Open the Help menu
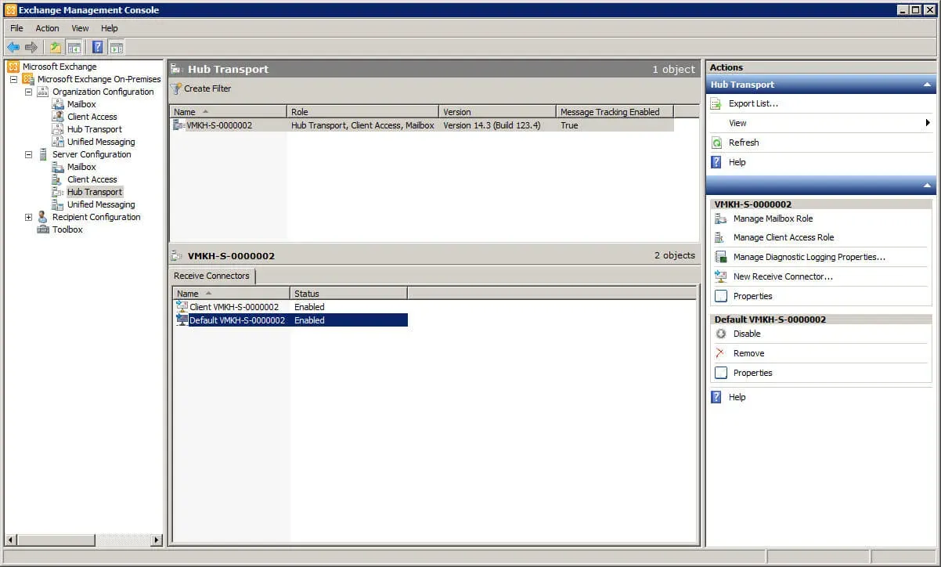941x567 pixels. [x=109, y=28]
